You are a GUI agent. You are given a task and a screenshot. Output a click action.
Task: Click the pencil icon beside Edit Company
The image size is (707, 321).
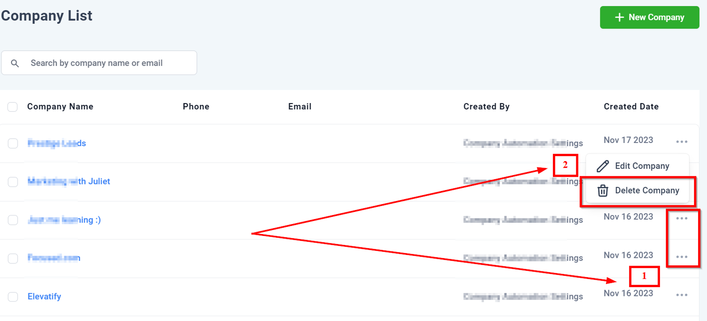[603, 166]
